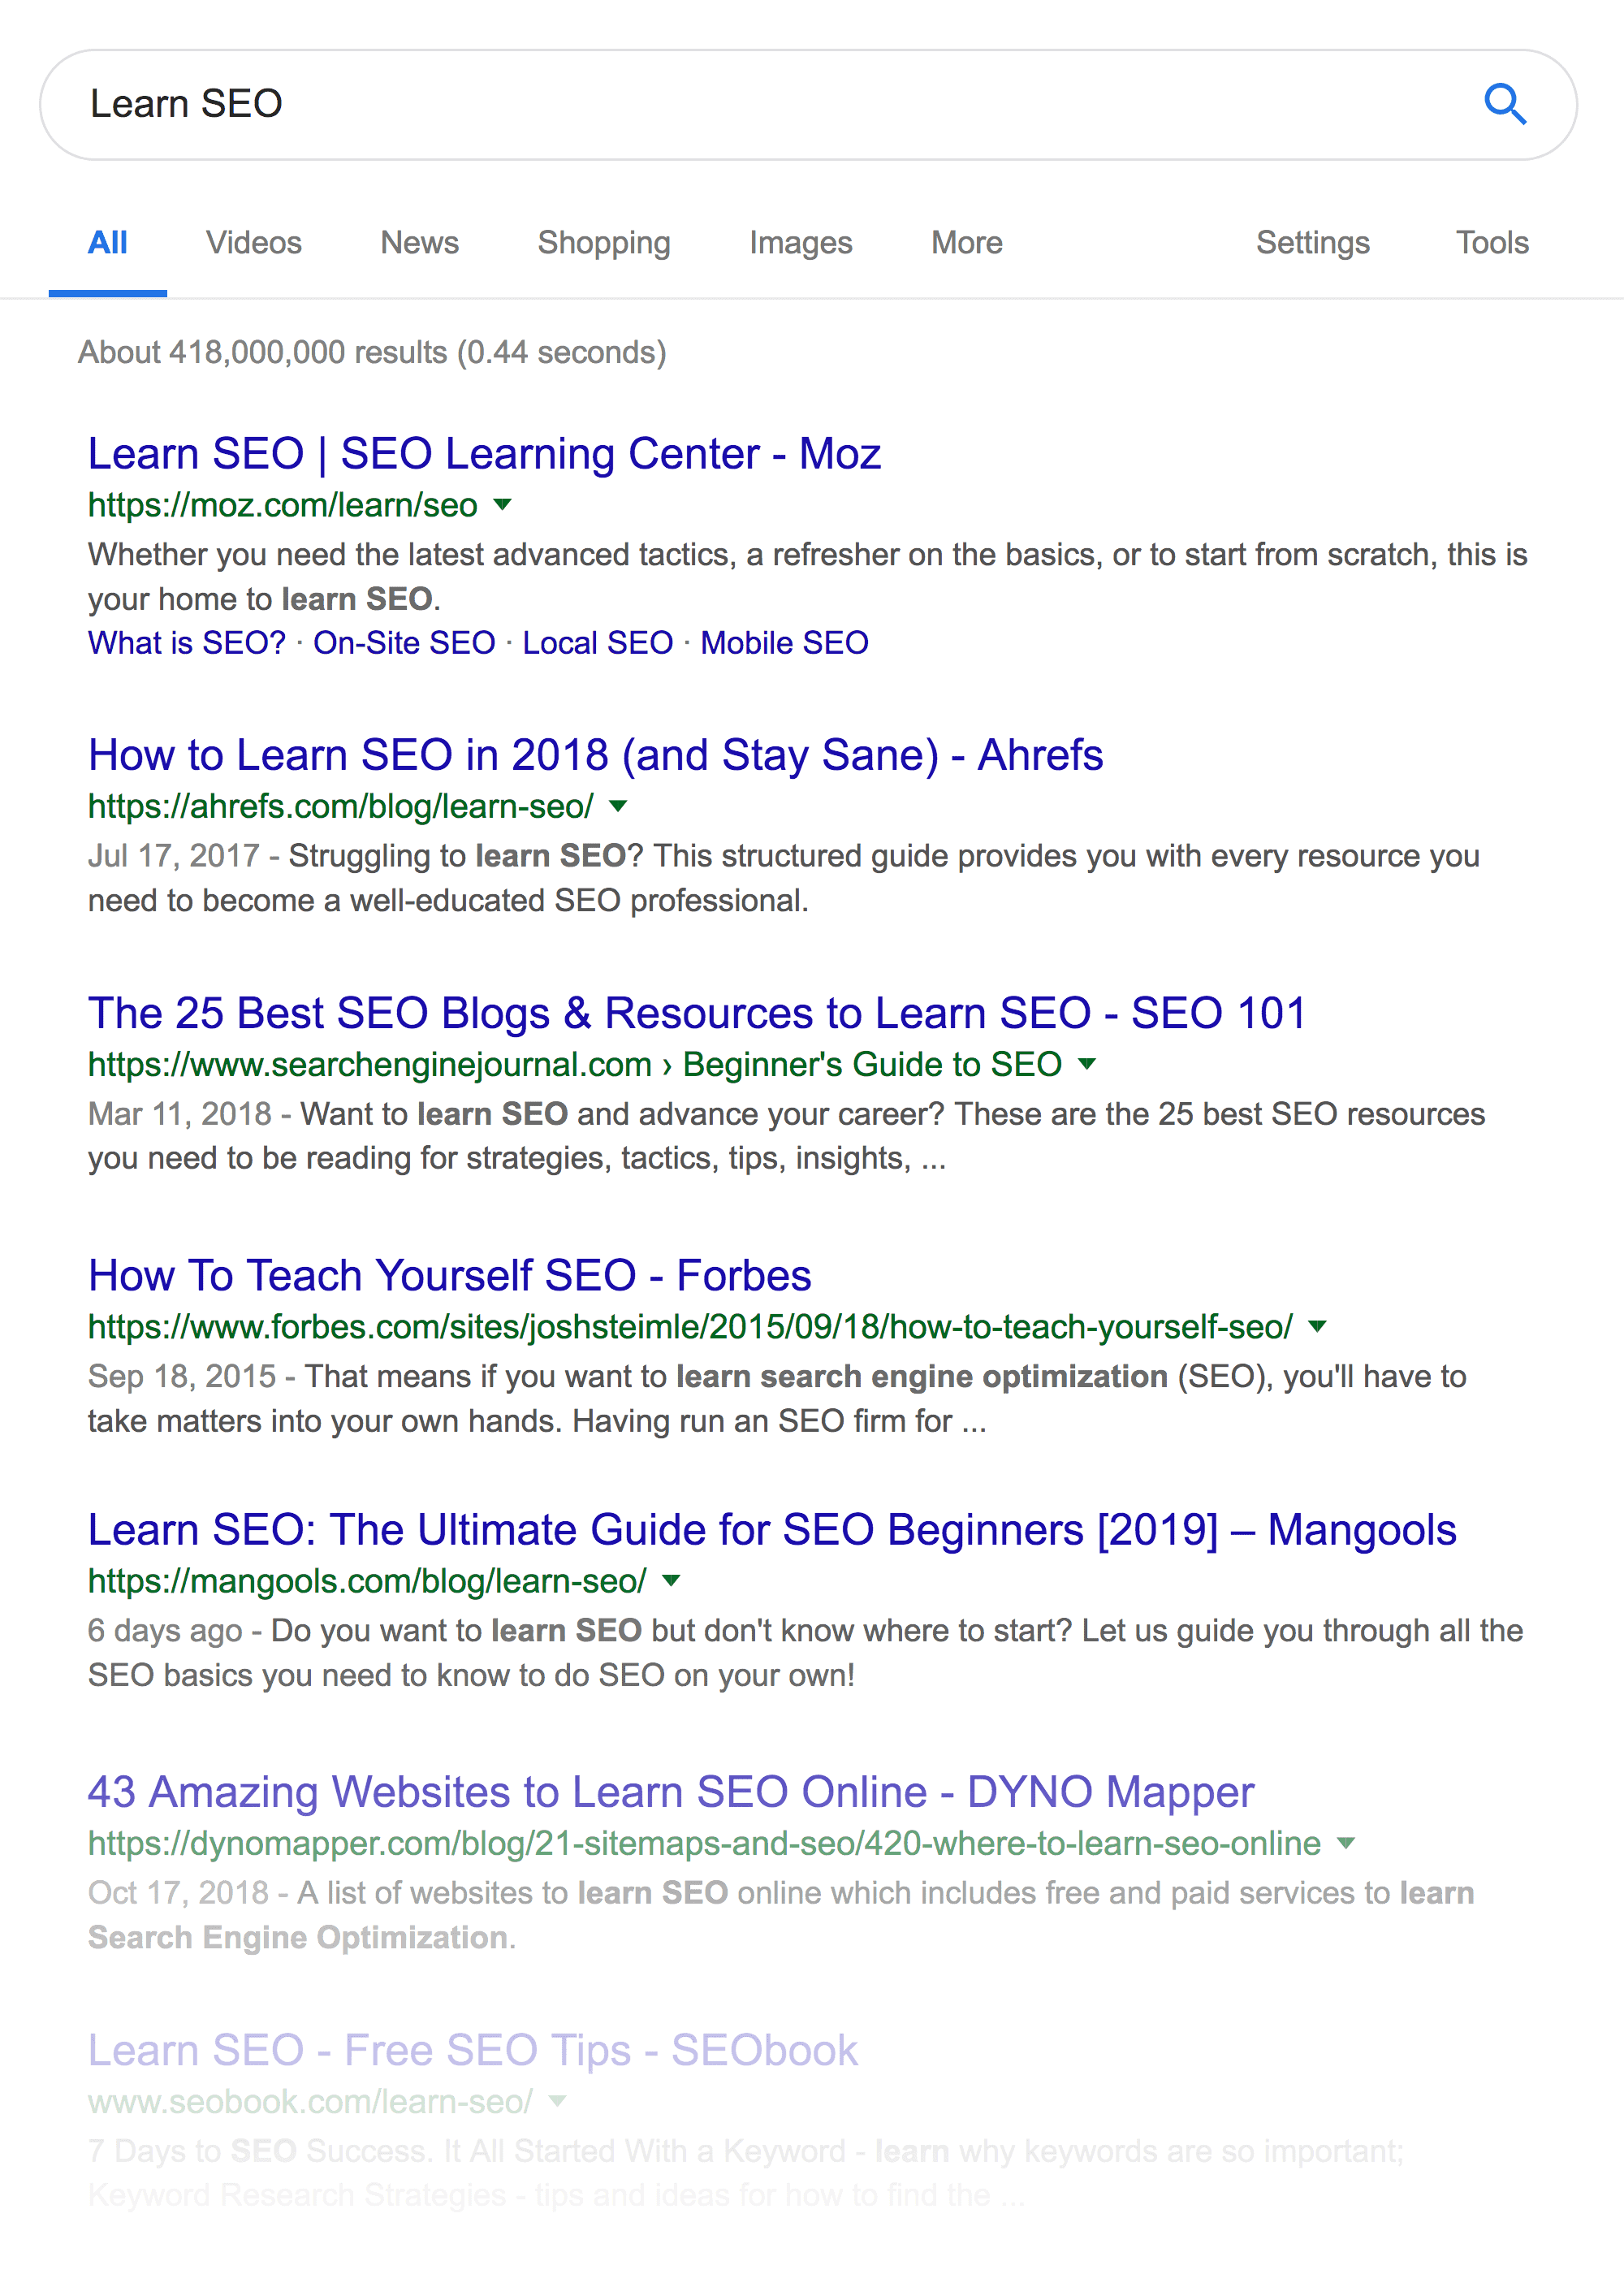The height and width of the screenshot is (2274, 1624).
Task: Click the mangools.com/blog/learn-seo/ URL text
Action: tap(367, 1581)
